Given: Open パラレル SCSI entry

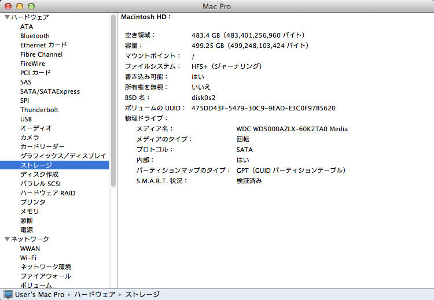Looking at the screenshot, I should click(41, 184).
